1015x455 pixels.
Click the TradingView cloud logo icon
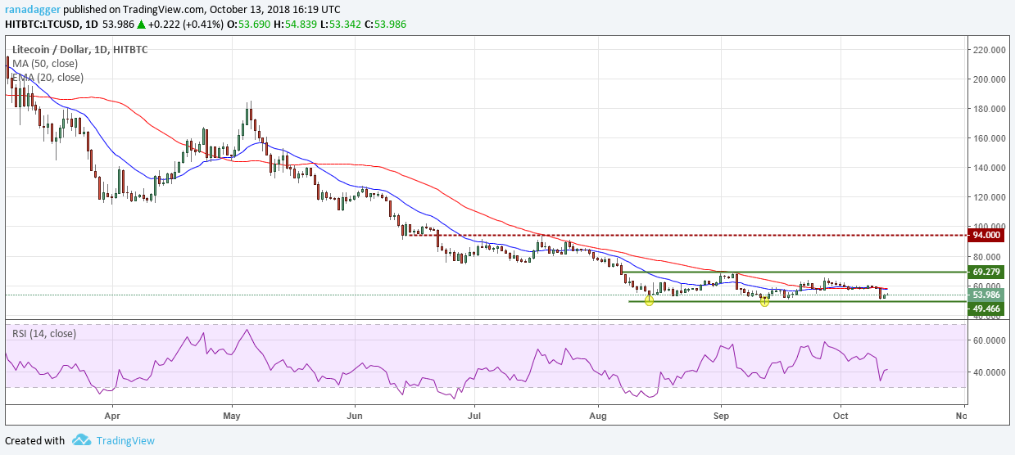pyautogui.click(x=81, y=440)
